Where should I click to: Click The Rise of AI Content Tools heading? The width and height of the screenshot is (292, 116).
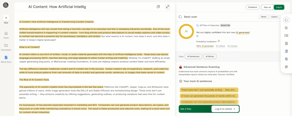[34, 80]
